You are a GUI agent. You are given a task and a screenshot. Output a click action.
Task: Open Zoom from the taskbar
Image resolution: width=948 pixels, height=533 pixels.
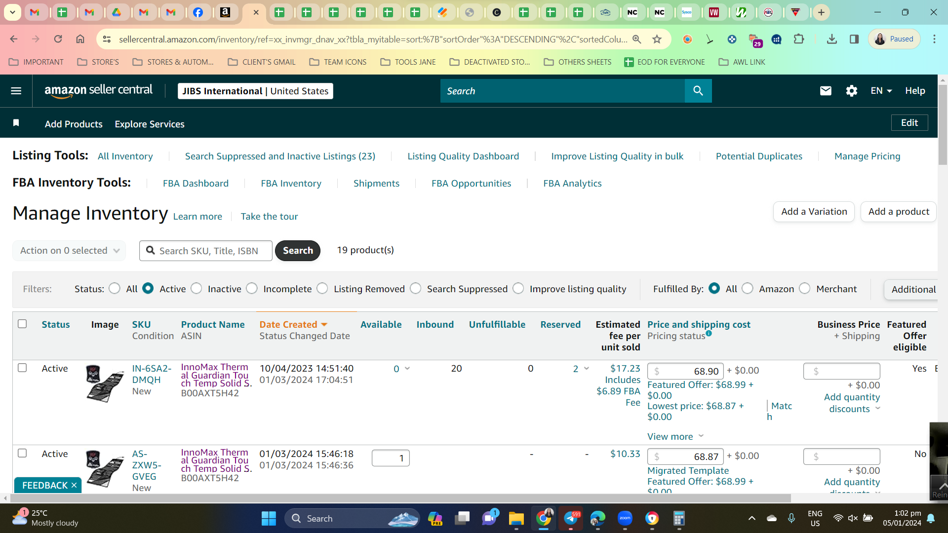point(625,518)
